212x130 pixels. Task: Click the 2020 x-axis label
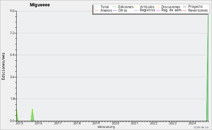click(115, 123)
